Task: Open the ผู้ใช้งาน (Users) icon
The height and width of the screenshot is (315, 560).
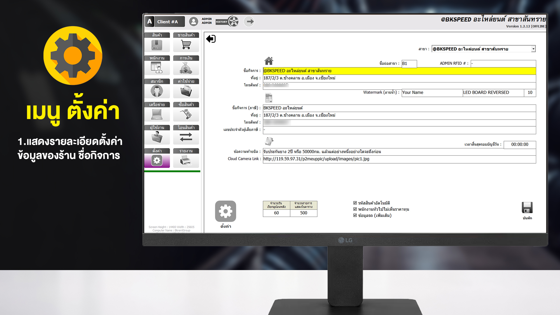Action: [157, 135]
